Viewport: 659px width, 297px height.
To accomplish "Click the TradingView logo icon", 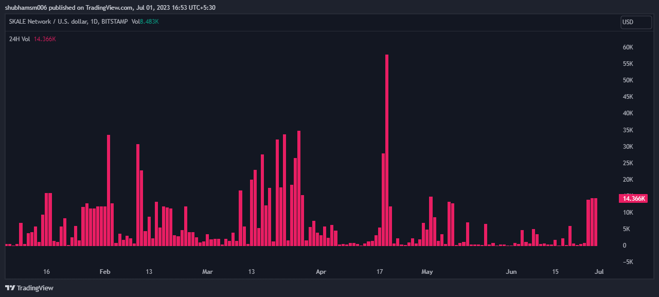I will coord(10,288).
